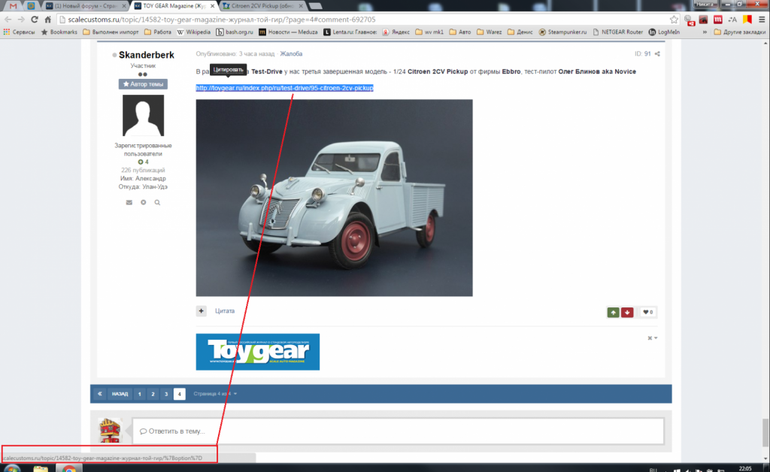Click the magnifier icon under user profile
Viewport: 770px width, 472px height.
tap(157, 202)
